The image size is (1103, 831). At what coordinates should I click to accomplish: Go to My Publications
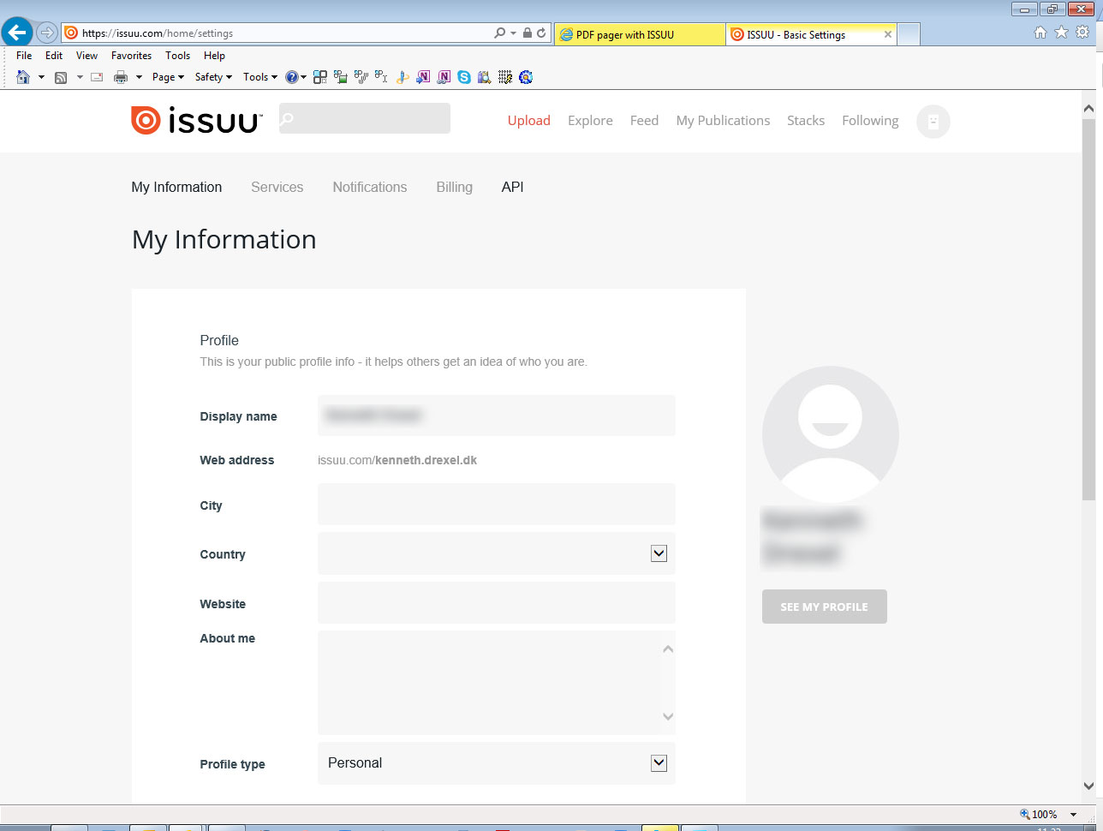click(x=723, y=121)
